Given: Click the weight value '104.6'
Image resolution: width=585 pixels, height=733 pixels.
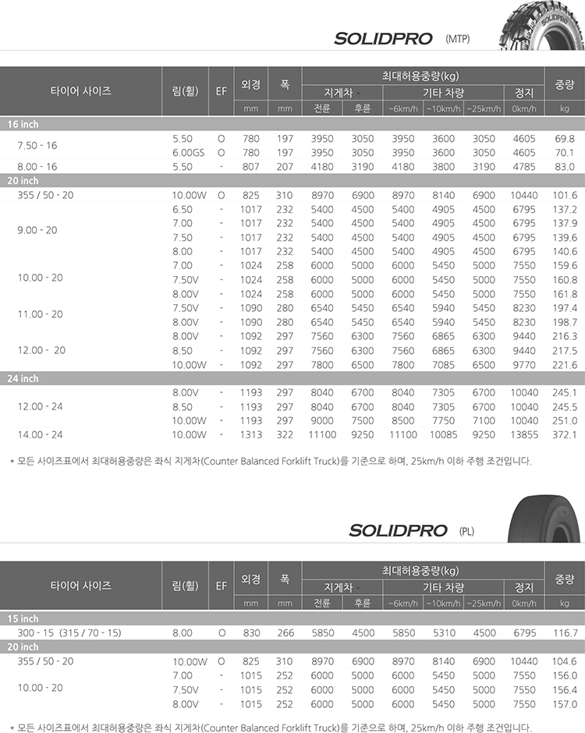Looking at the screenshot, I should coord(565,661).
